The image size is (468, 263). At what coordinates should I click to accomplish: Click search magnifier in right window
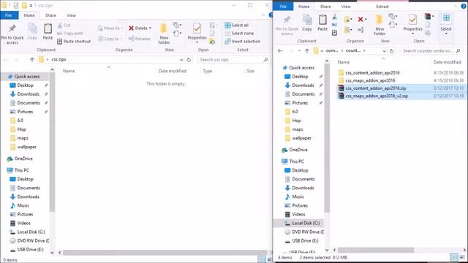(458, 51)
